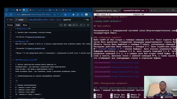Open the browser profile avatar
This screenshot has height=99, width=177.
(x=86, y=15)
